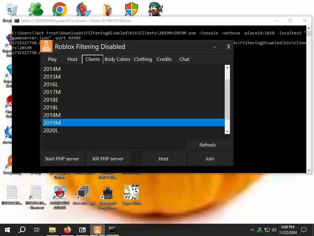Select the Graveyard Party Scre... icon
Viewport: 314px width, 236px height.
coord(107,197)
